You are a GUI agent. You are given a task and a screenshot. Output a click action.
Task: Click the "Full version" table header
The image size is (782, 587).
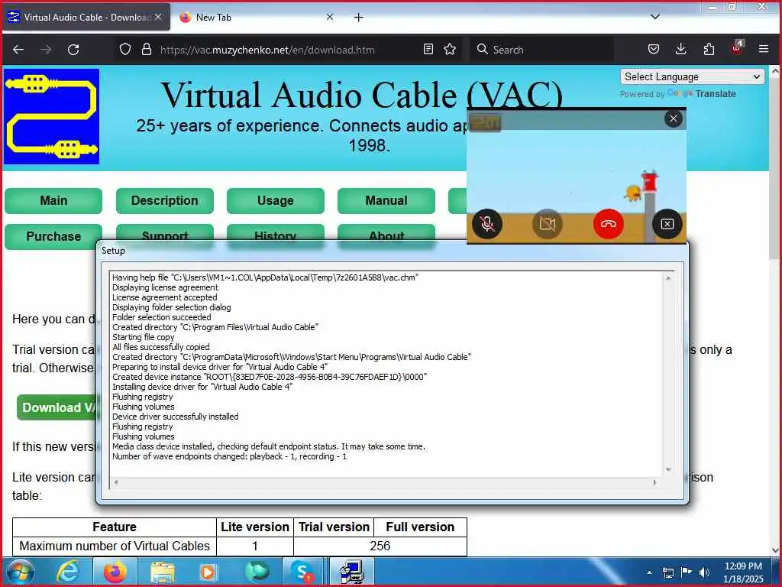420,527
